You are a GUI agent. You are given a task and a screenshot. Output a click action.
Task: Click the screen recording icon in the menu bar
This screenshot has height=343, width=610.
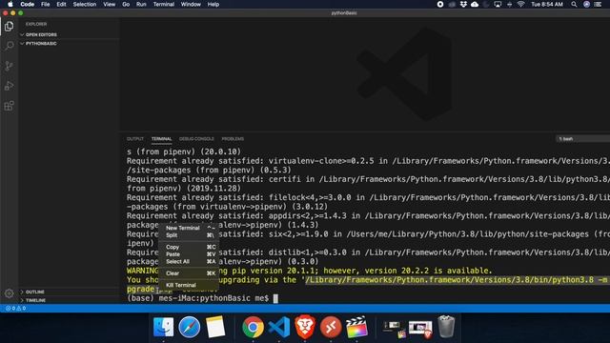point(440,4)
